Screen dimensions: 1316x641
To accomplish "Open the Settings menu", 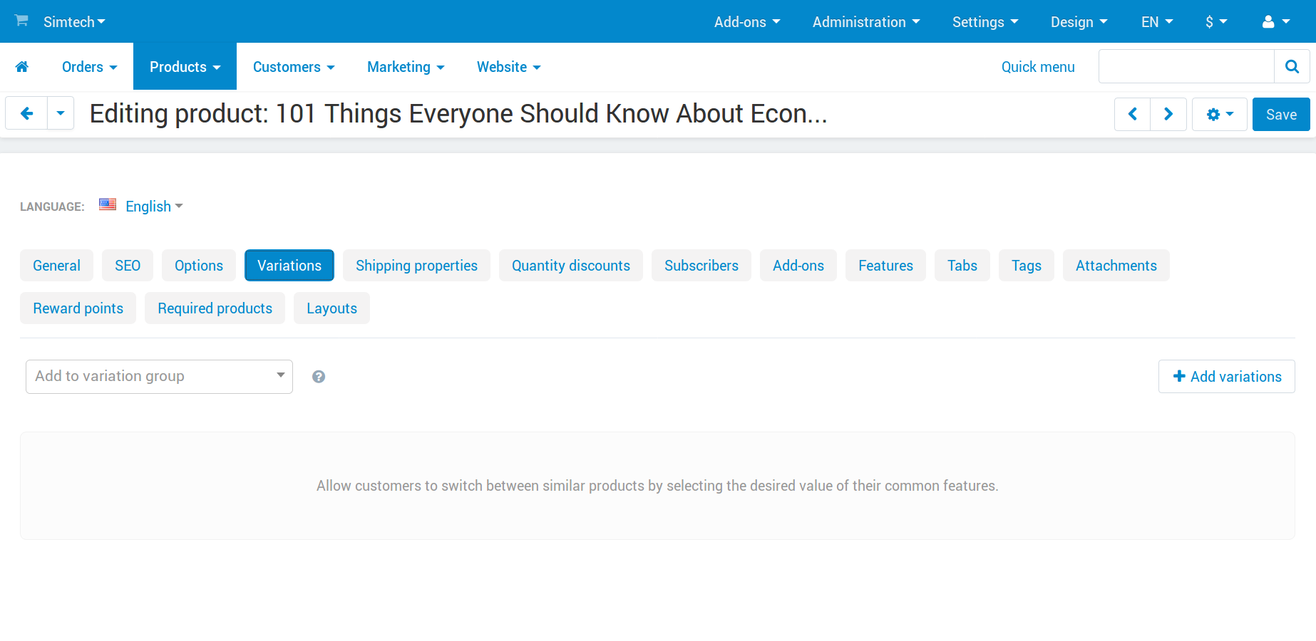I will (x=985, y=22).
